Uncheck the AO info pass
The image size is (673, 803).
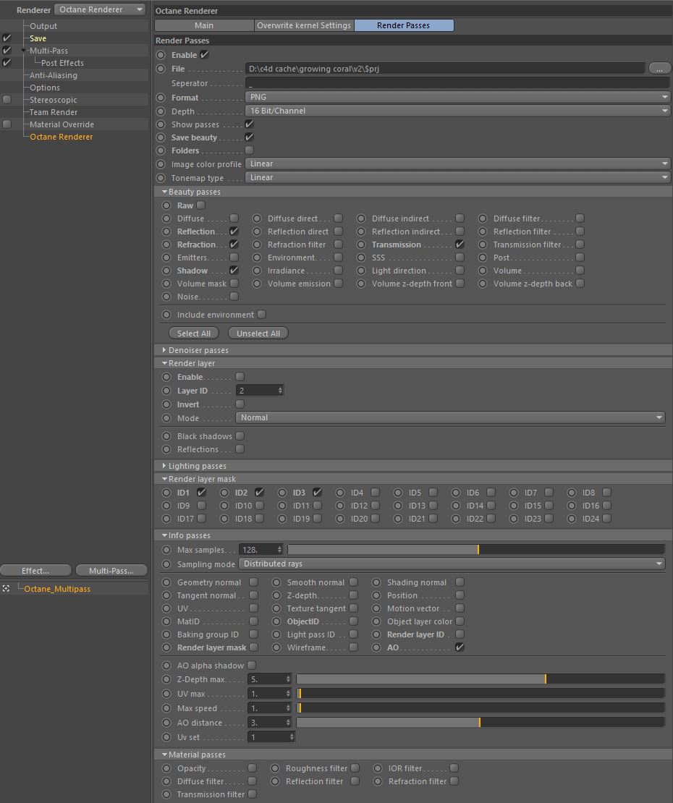tap(460, 647)
